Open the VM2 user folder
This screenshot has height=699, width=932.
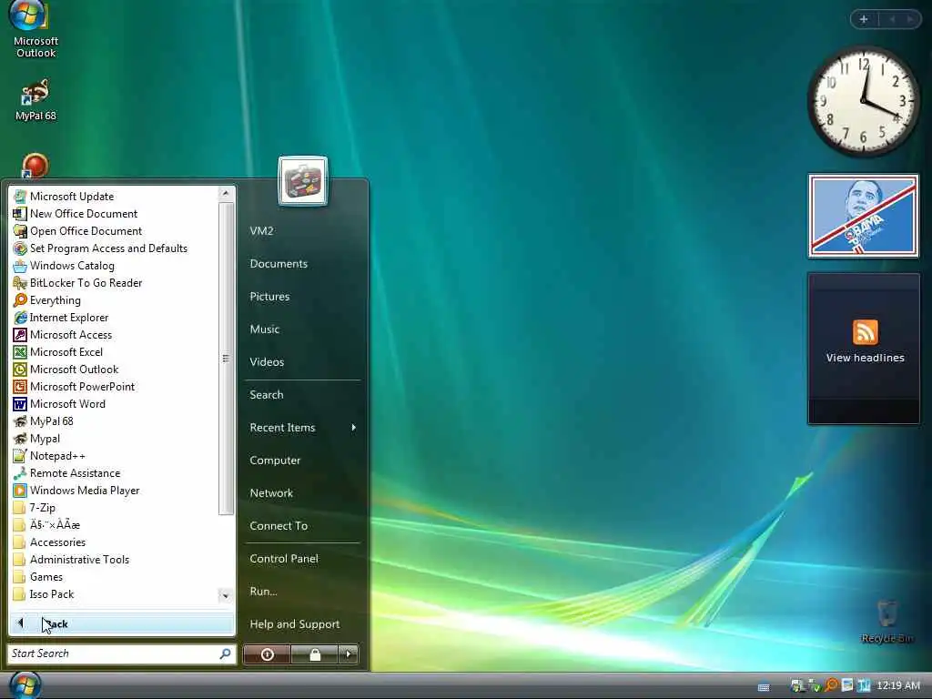(302, 230)
